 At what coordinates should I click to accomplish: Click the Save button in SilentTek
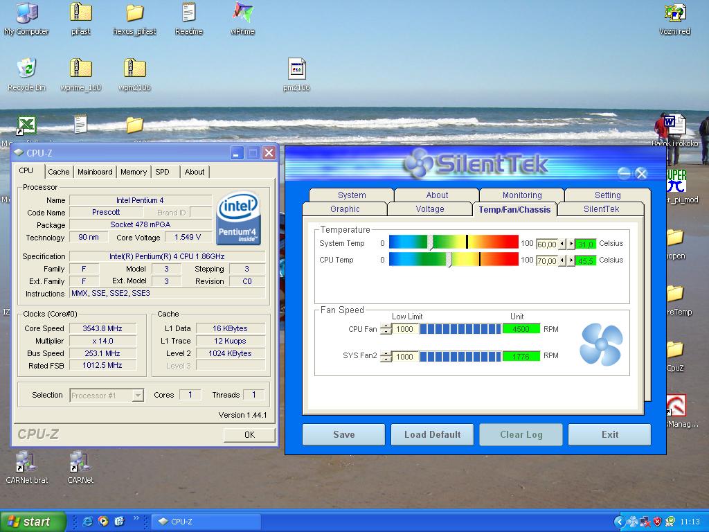point(343,435)
